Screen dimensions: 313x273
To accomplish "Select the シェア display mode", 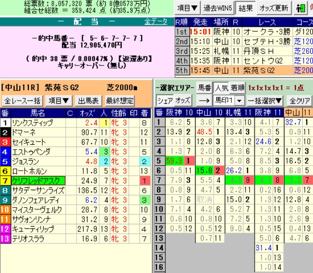I will (x=164, y=101).
